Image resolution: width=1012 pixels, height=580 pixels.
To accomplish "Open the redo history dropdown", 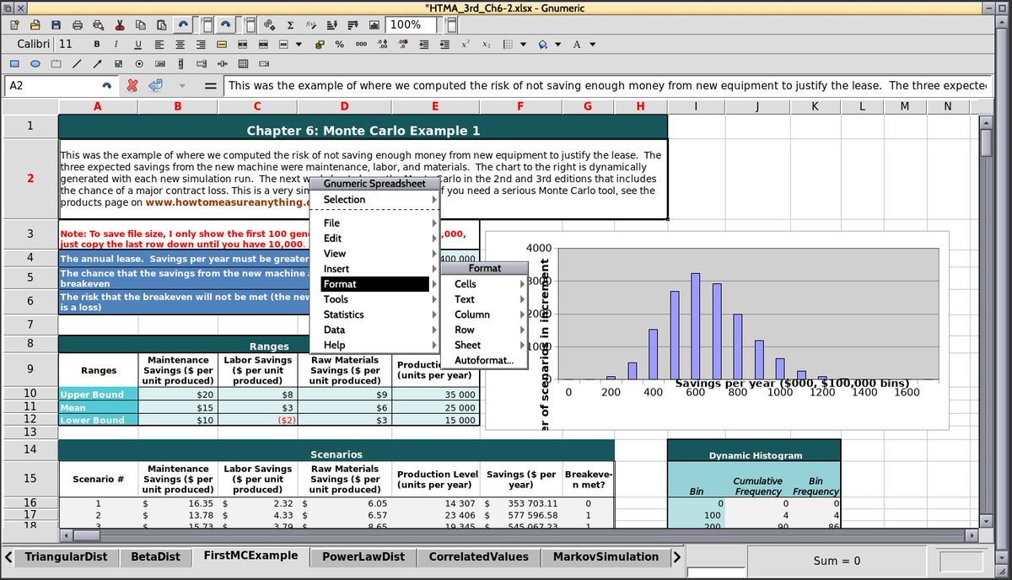I will pos(249,24).
